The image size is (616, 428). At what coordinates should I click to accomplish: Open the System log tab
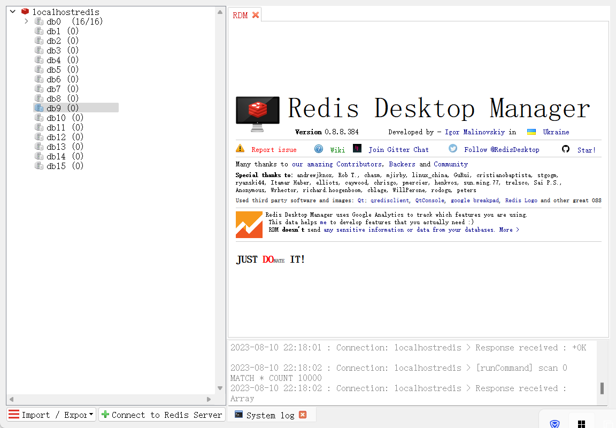(270, 415)
